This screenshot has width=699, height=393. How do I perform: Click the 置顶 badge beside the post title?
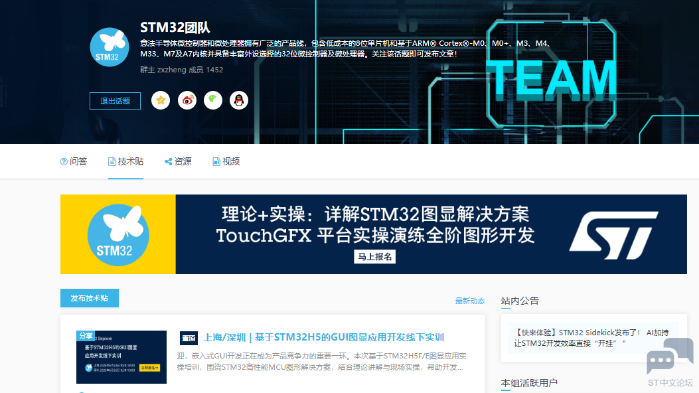189,338
